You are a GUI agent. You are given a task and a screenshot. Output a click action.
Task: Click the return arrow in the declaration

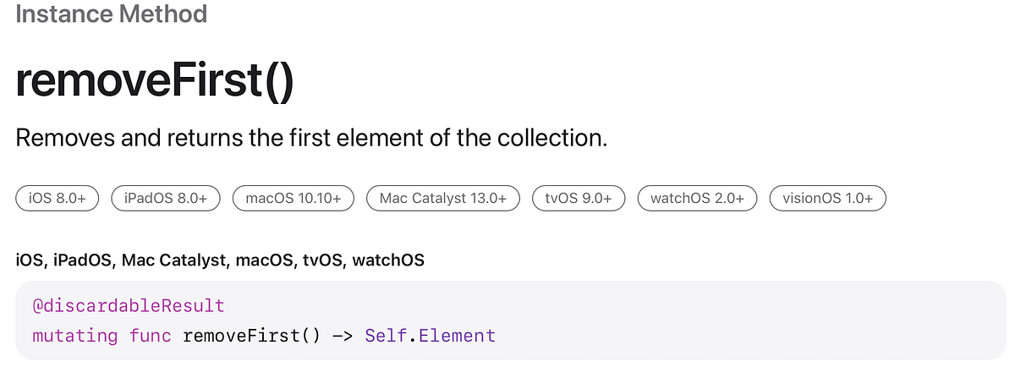coord(342,336)
